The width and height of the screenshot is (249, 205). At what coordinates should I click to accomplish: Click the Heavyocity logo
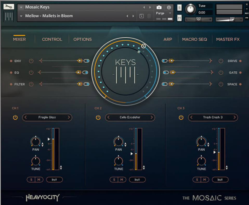coord(43,197)
